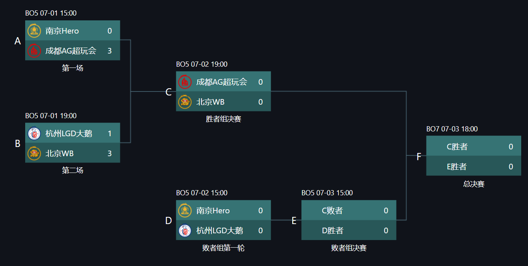Click the 成都AG超玩会 score 3 in match A
528x266 pixels.
(x=110, y=51)
